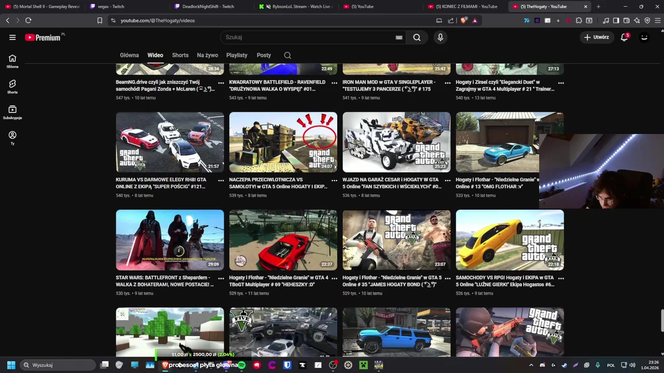
Task: Switch to the Mortal Shell II browser tab
Action: pos(43,6)
